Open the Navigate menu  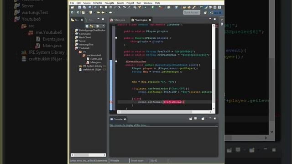[x=109, y=3]
